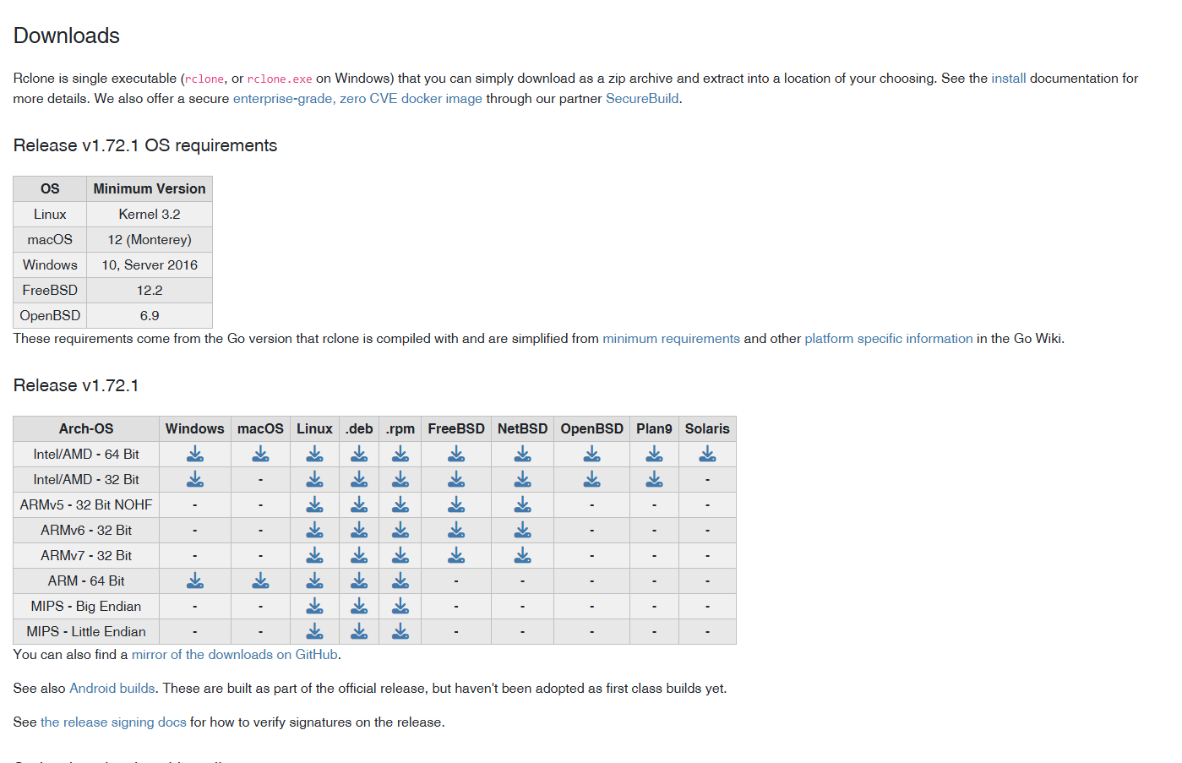Download Intel/AMD 64 Bit NetBSD build
This screenshot has height=763, width=1182.
[523, 454]
